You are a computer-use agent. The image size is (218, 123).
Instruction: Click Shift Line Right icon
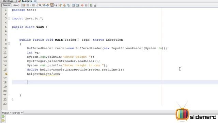tap(77, 5)
